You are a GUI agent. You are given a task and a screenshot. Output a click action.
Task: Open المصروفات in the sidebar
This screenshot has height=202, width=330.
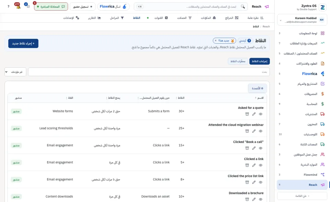[302, 94]
